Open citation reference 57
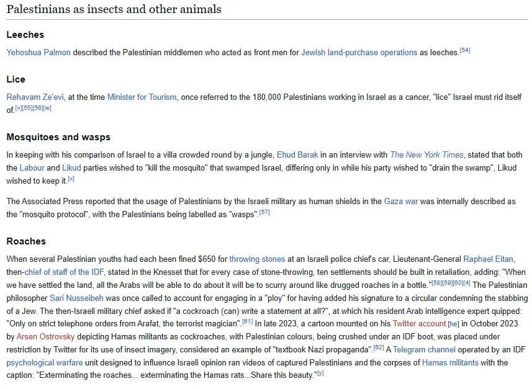This screenshot has width=532, height=389. point(264,212)
